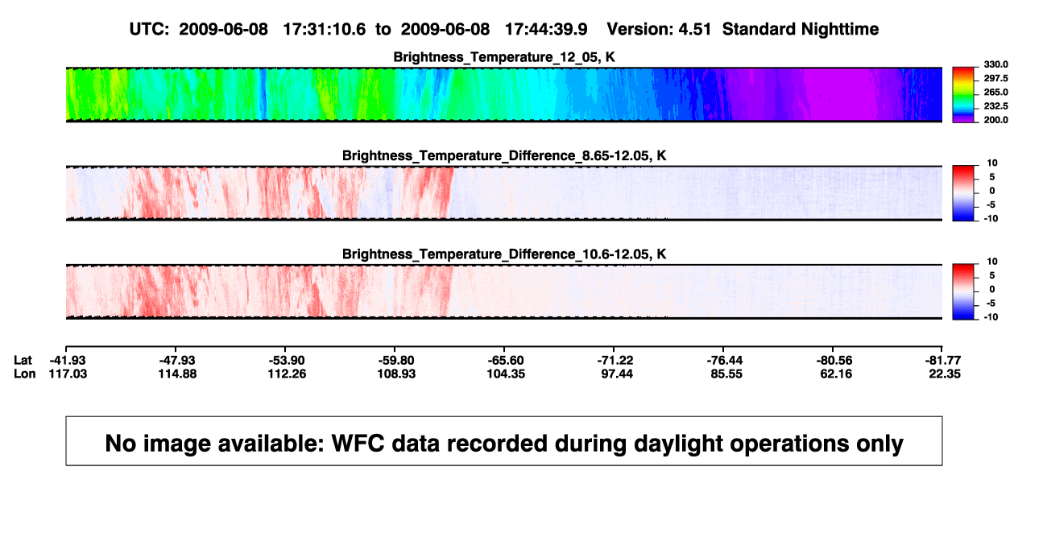Viewport: 1047px width, 537px height.
Task: Click longitude value 112.26
Action: click(x=285, y=374)
